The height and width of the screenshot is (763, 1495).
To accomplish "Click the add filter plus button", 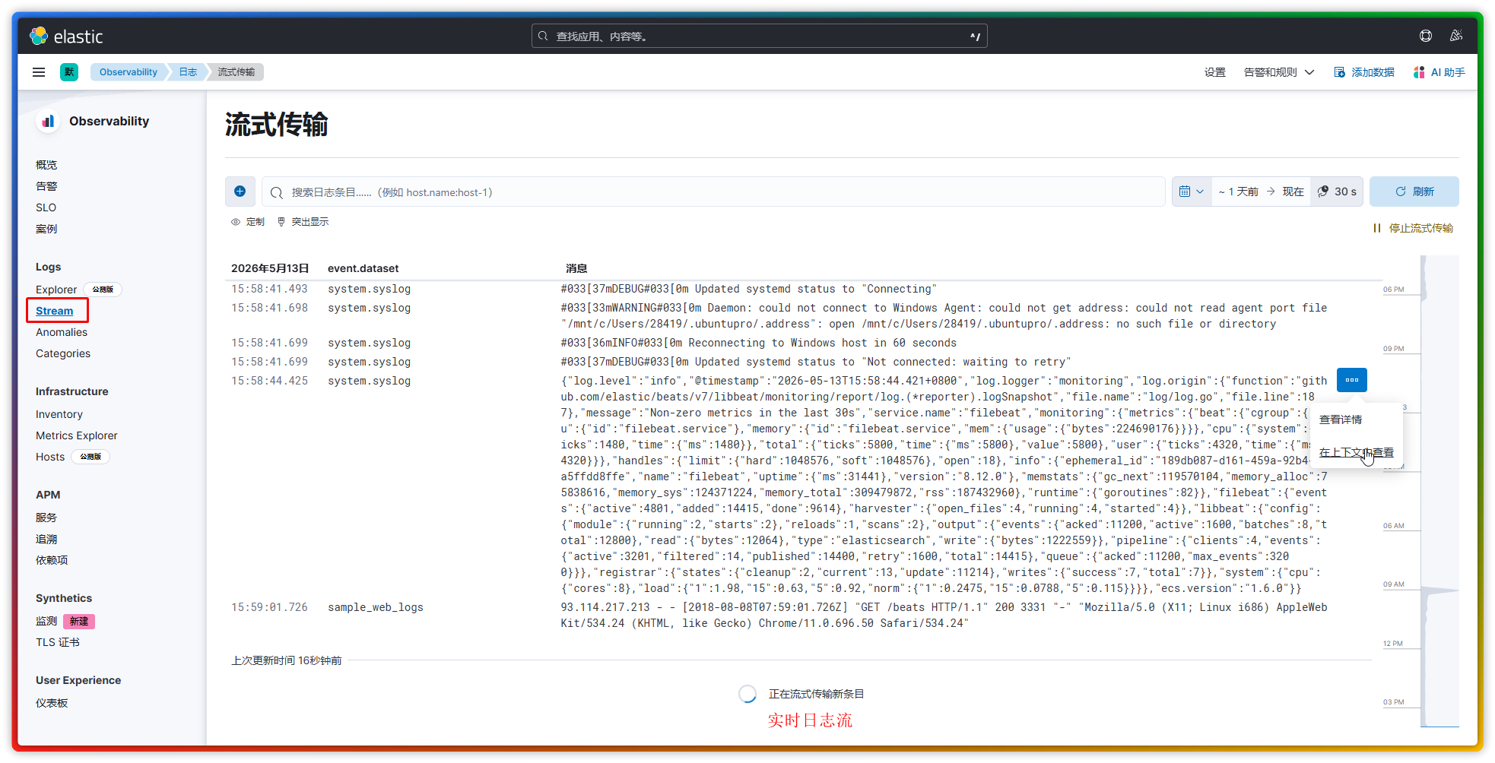I will click(240, 192).
